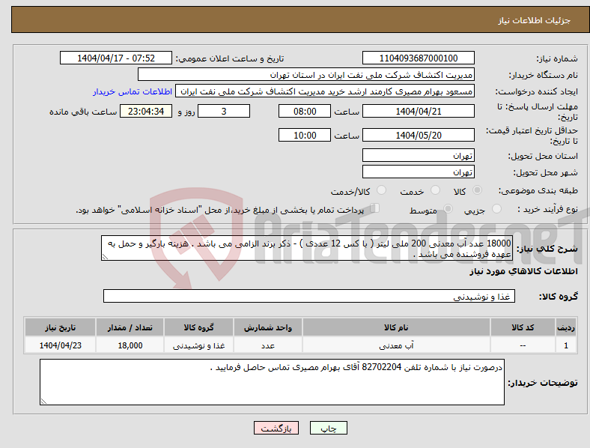Click the price validity date 1404/05/20

pos(418,135)
